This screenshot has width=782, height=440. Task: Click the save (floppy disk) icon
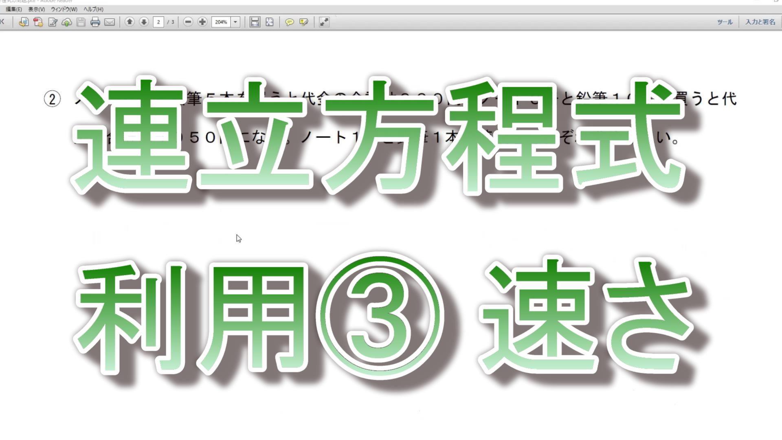81,22
